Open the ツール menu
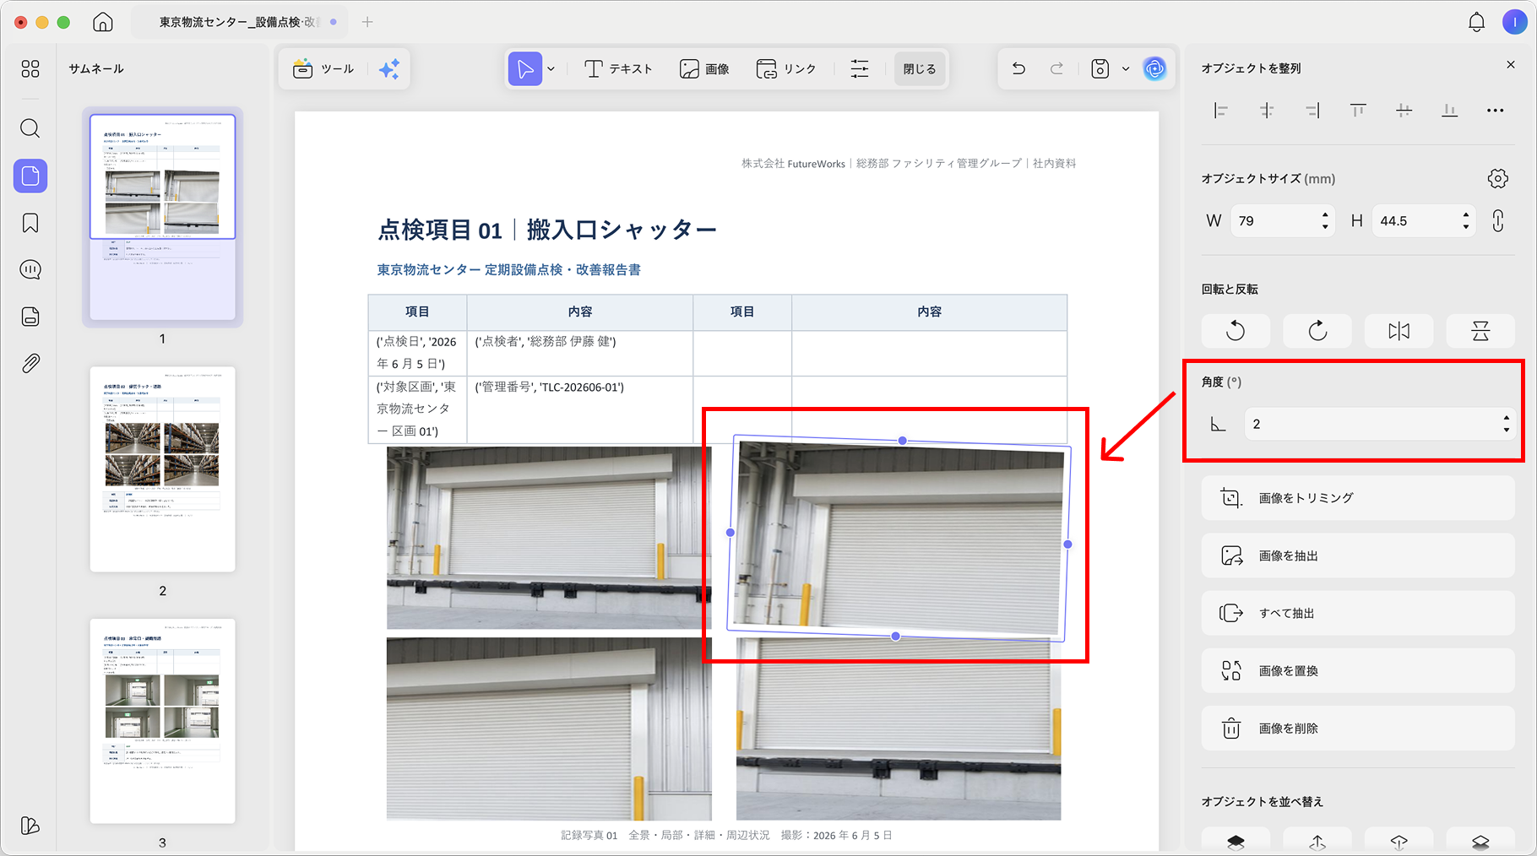Screen dimensions: 1537x856 [323, 69]
